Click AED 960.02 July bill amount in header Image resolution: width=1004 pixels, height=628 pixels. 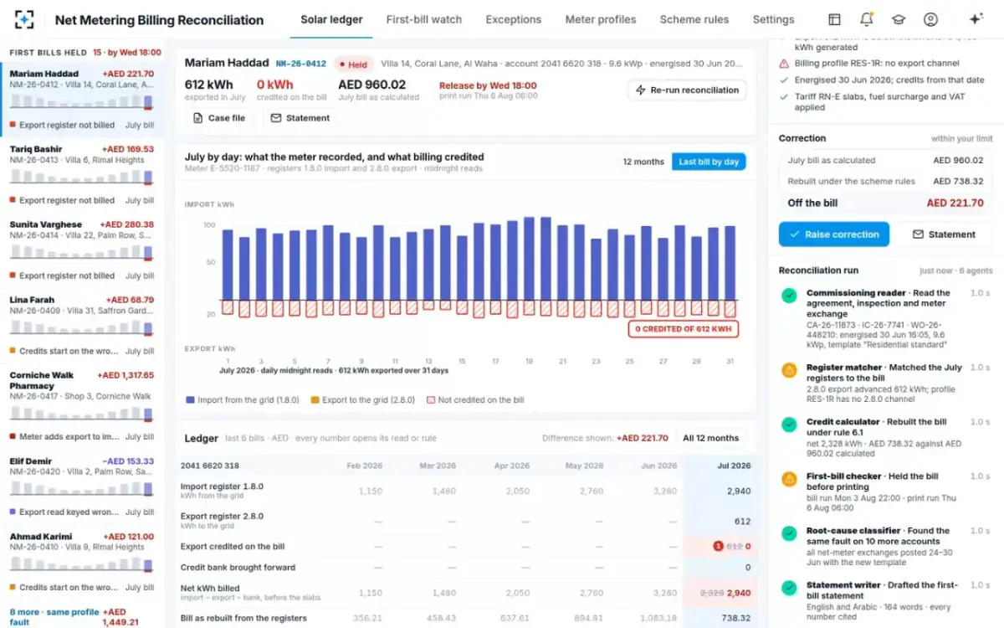click(371, 85)
